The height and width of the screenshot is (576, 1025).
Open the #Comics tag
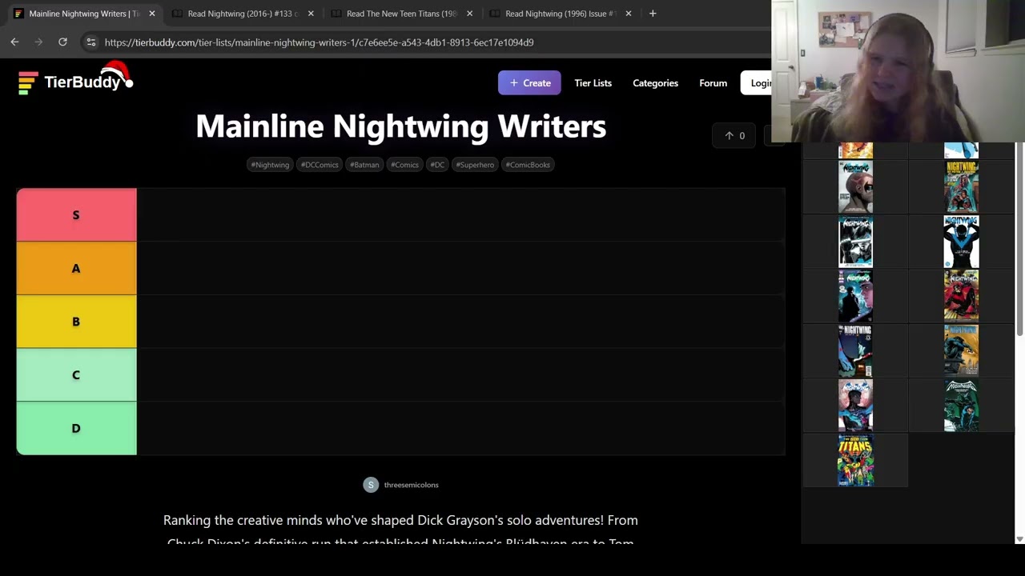(404, 165)
